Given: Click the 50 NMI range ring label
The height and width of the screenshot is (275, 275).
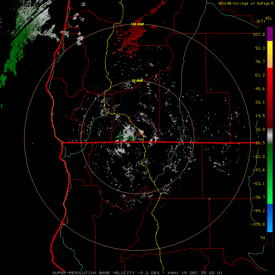Looking at the screenshot, I should tap(137, 81).
